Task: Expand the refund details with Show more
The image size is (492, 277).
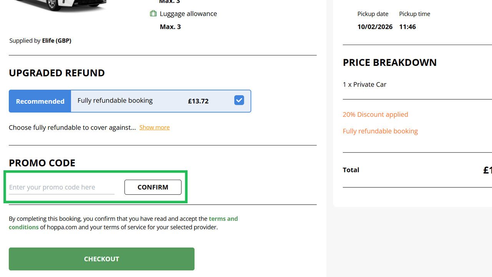Action: [x=154, y=127]
